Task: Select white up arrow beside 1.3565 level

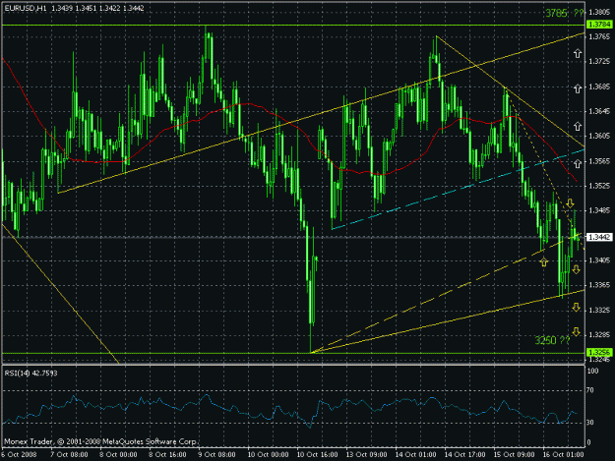Action: coord(578,164)
